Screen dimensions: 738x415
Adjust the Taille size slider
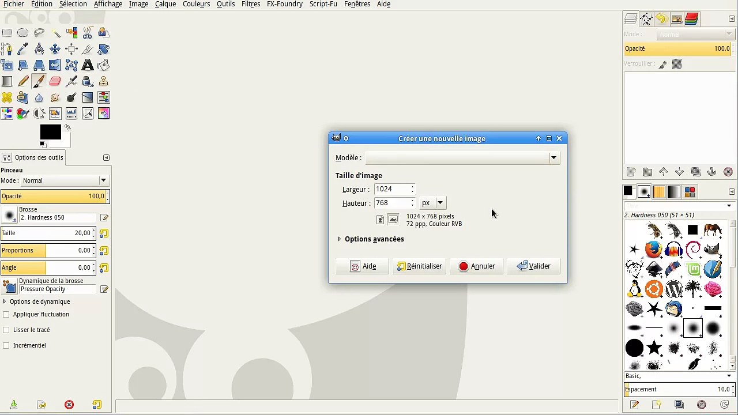48,233
